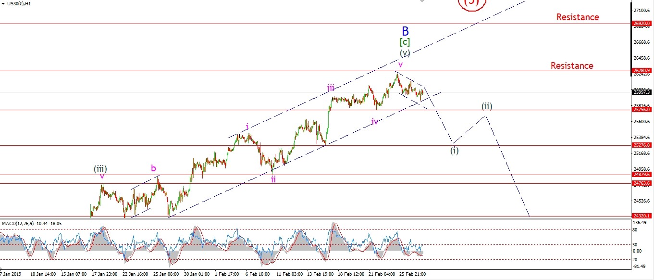Select the Resistance text near 26280 level
The image size is (654, 280).
coord(572,65)
